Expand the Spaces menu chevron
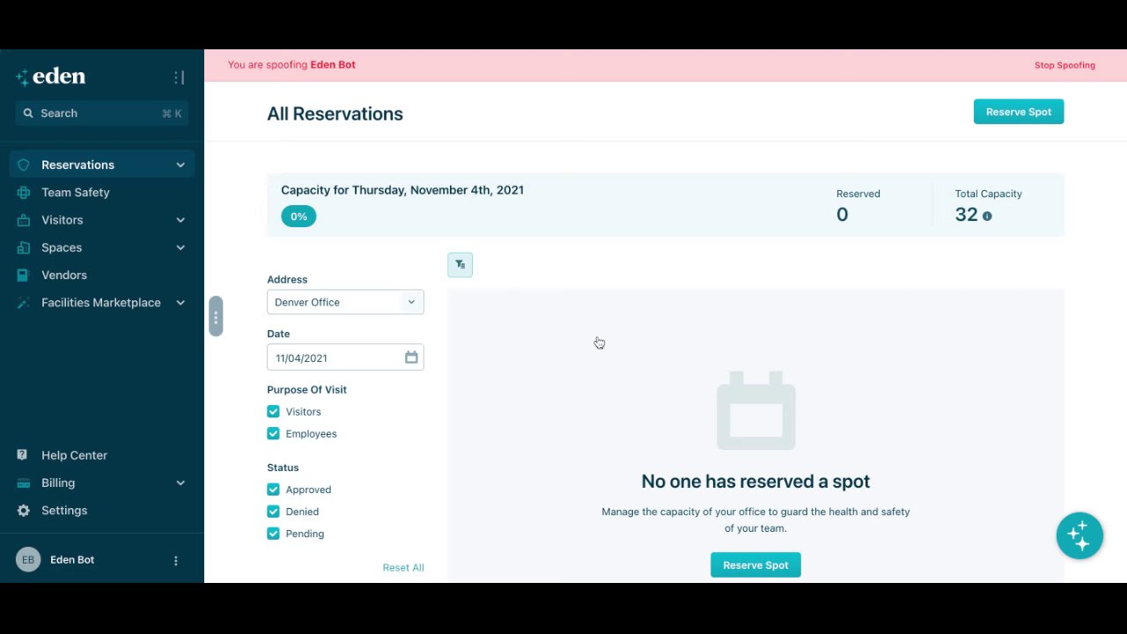1127x634 pixels. [180, 247]
